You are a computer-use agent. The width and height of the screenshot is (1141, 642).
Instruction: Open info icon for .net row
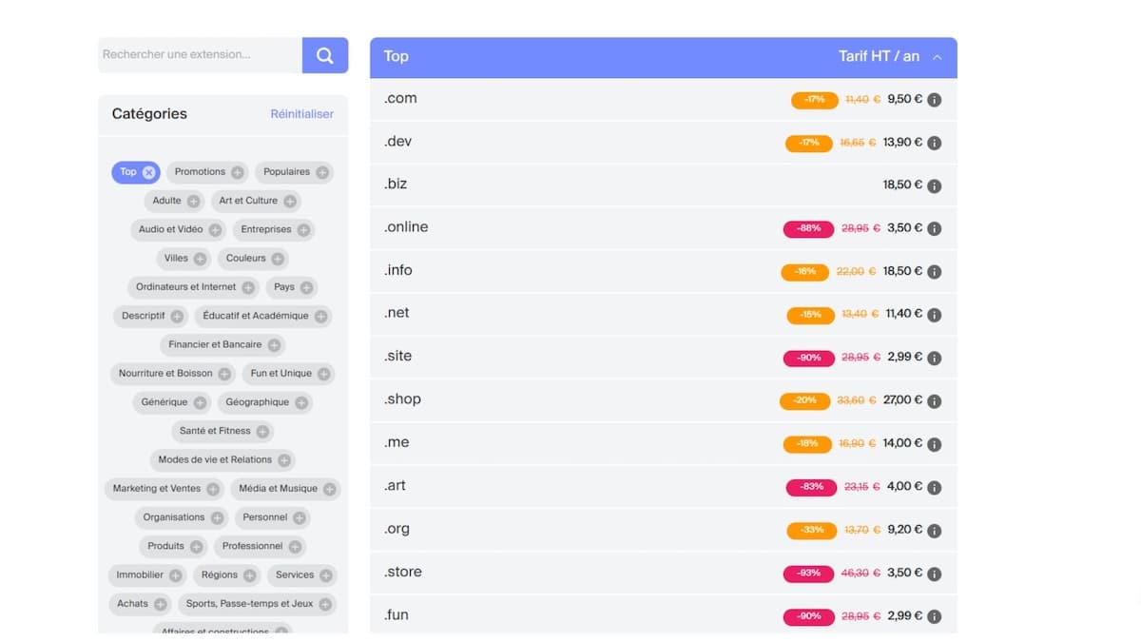[935, 315]
